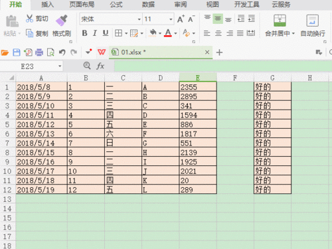Toggle vertical middle alignment
Image resolution: width=332 pixels, height=249 pixels.
click(218, 19)
